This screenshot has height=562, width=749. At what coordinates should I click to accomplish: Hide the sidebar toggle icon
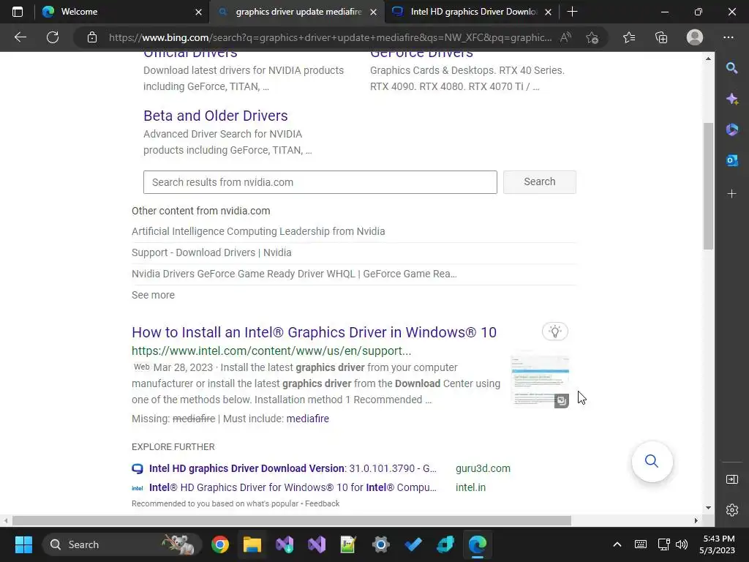click(x=731, y=479)
